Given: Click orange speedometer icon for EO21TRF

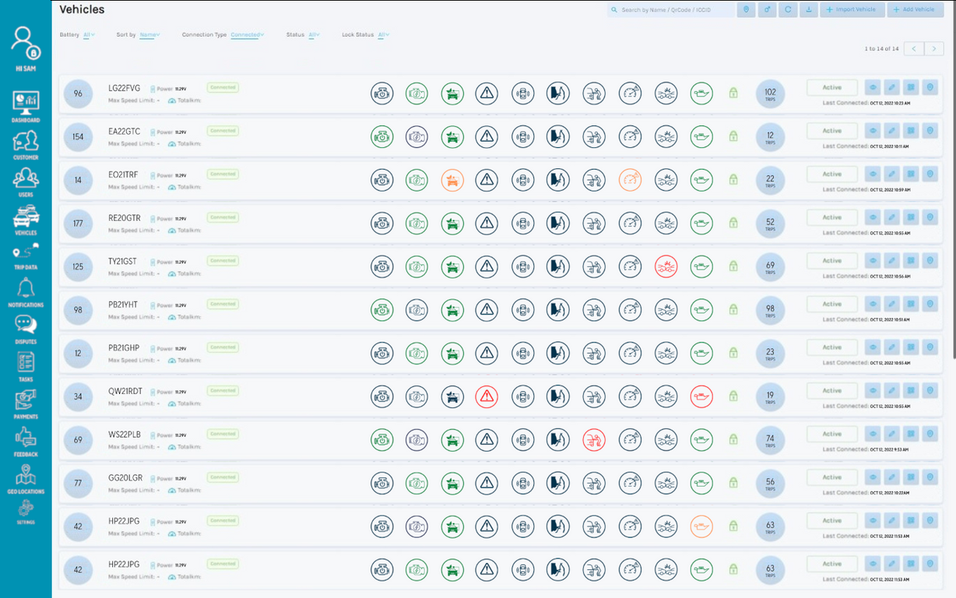Looking at the screenshot, I should (x=630, y=180).
